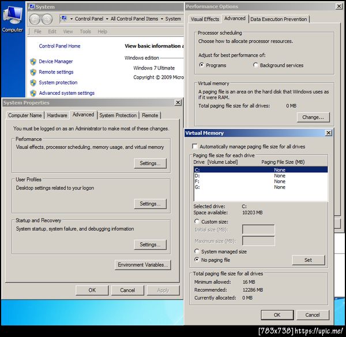Select drive G: in paging file list
This screenshot has width=346, height=337.
pyautogui.click(x=261, y=187)
